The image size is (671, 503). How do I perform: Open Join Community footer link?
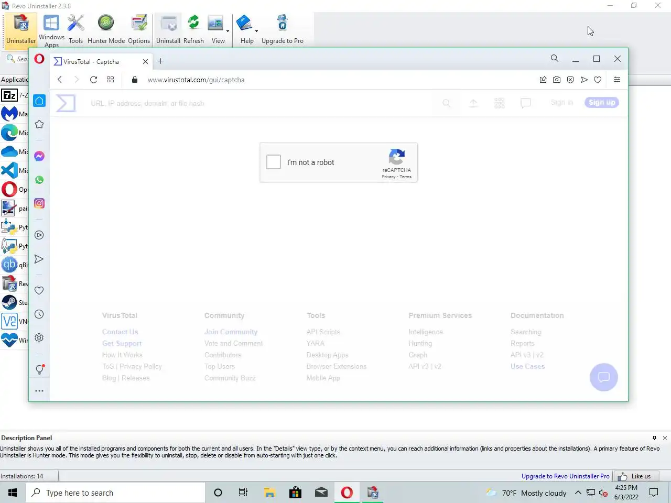coord(231,332)
